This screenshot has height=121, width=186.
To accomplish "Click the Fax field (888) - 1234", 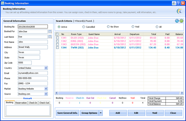I will (x=33, y=84).
